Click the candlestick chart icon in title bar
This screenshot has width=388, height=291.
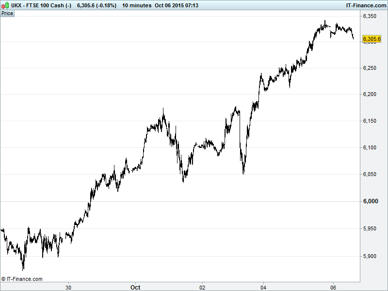coord(5,5)
